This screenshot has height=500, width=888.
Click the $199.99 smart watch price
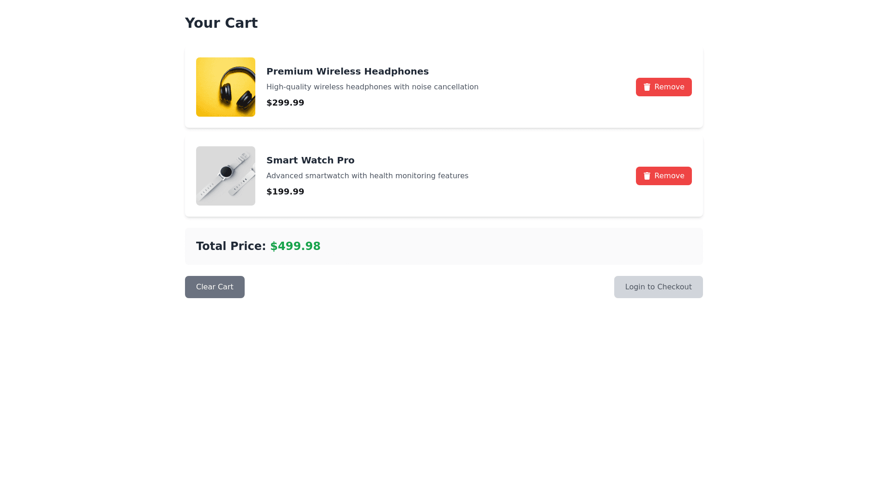point(285,192)
